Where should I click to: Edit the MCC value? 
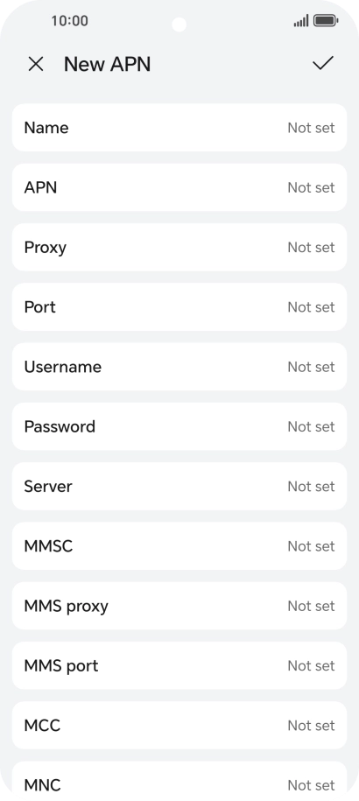click(x=179, y=726)
